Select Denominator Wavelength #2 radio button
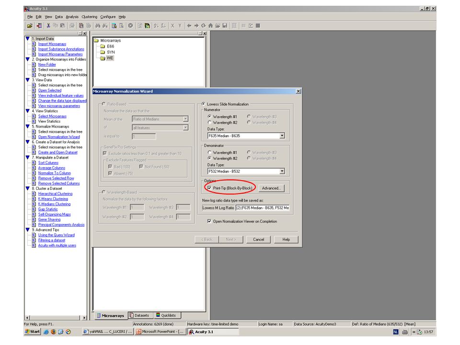This screenshot has height=345, width=460. point(209,158)
